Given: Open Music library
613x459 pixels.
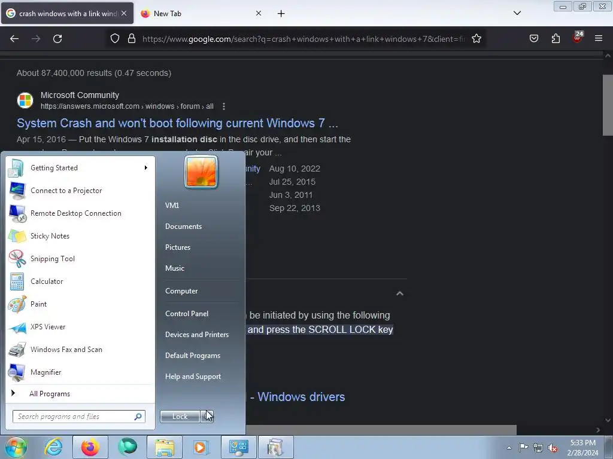Looking at the screenshot, I should pos(175,268).
